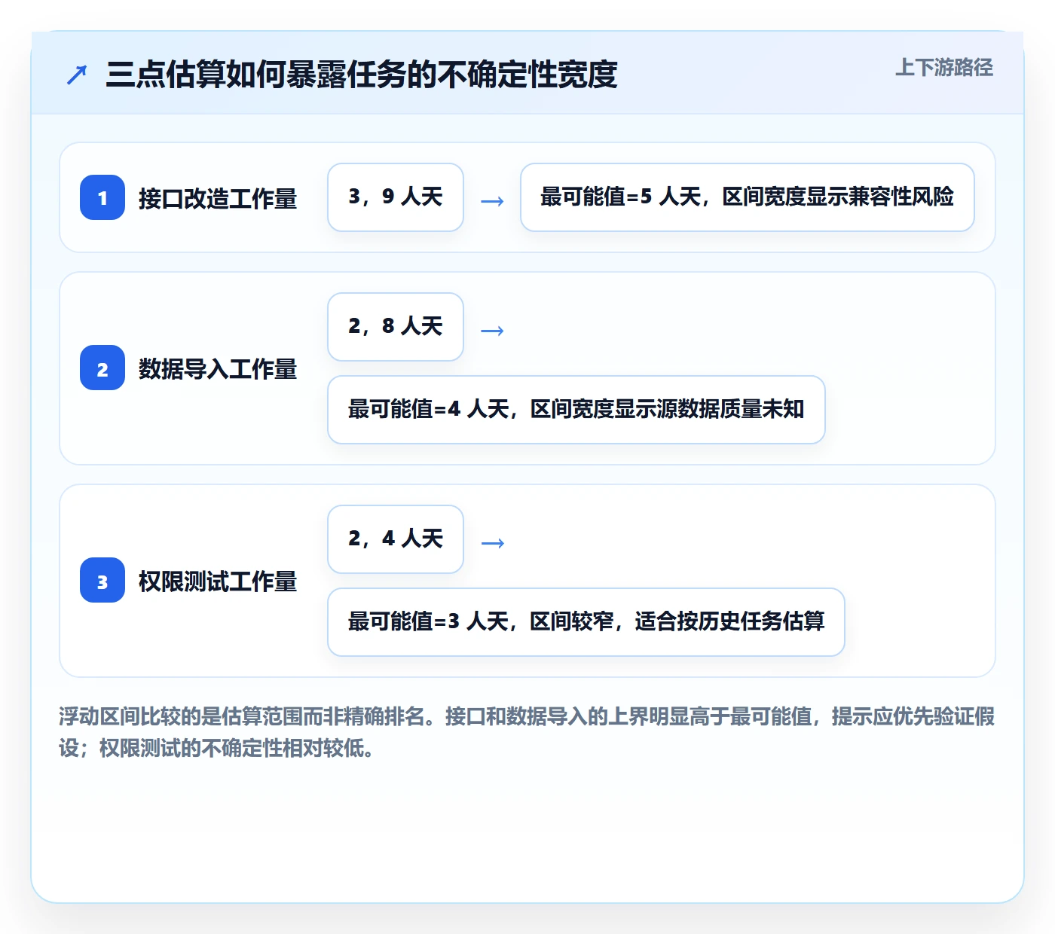Click the arrow after 2，4 人天
This screenshot has width=1055, height=934.
pos(492,543)
